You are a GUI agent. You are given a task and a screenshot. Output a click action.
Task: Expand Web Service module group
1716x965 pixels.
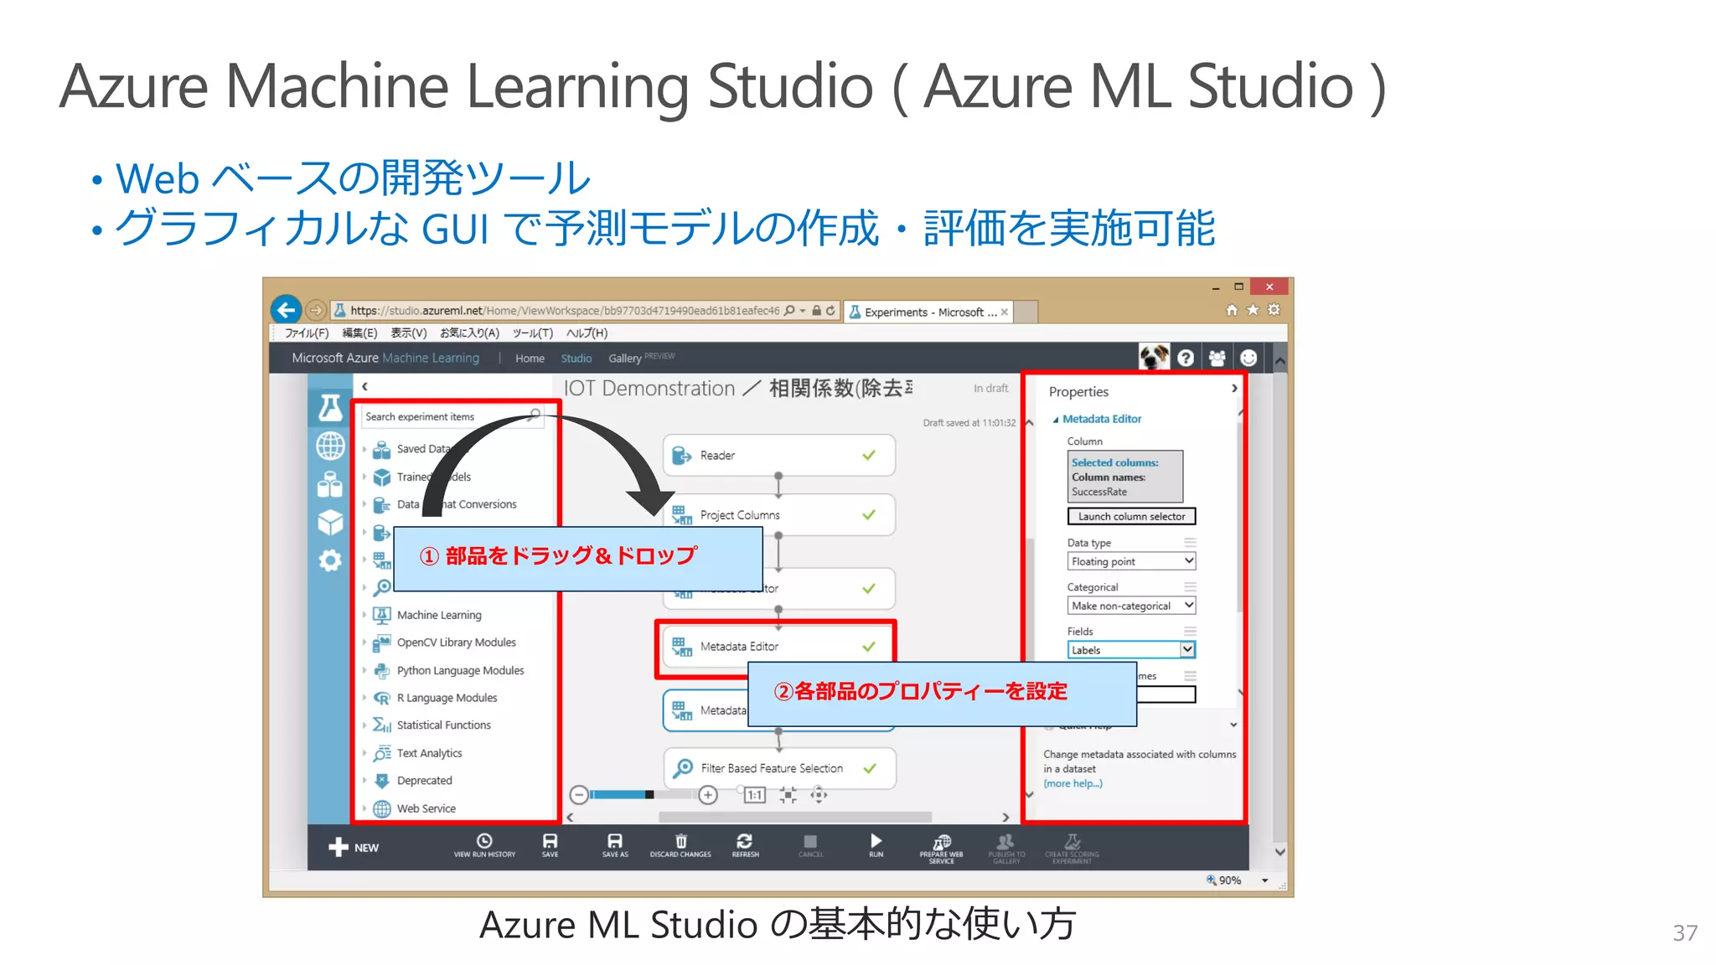364,809
